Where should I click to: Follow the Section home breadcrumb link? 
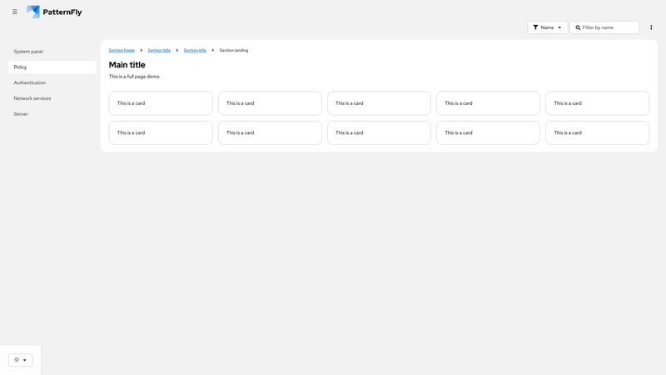click(122, 50)
